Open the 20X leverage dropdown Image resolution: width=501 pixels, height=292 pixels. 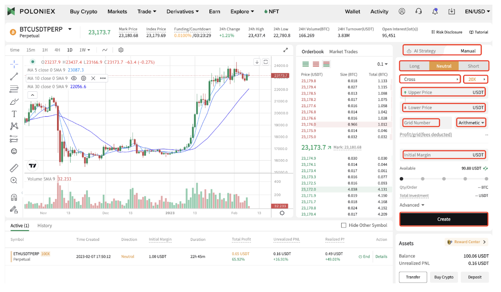[x=476, y=79]
